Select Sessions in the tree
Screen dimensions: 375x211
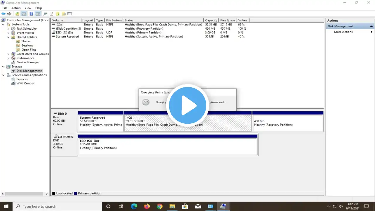(x=27, y=45)
